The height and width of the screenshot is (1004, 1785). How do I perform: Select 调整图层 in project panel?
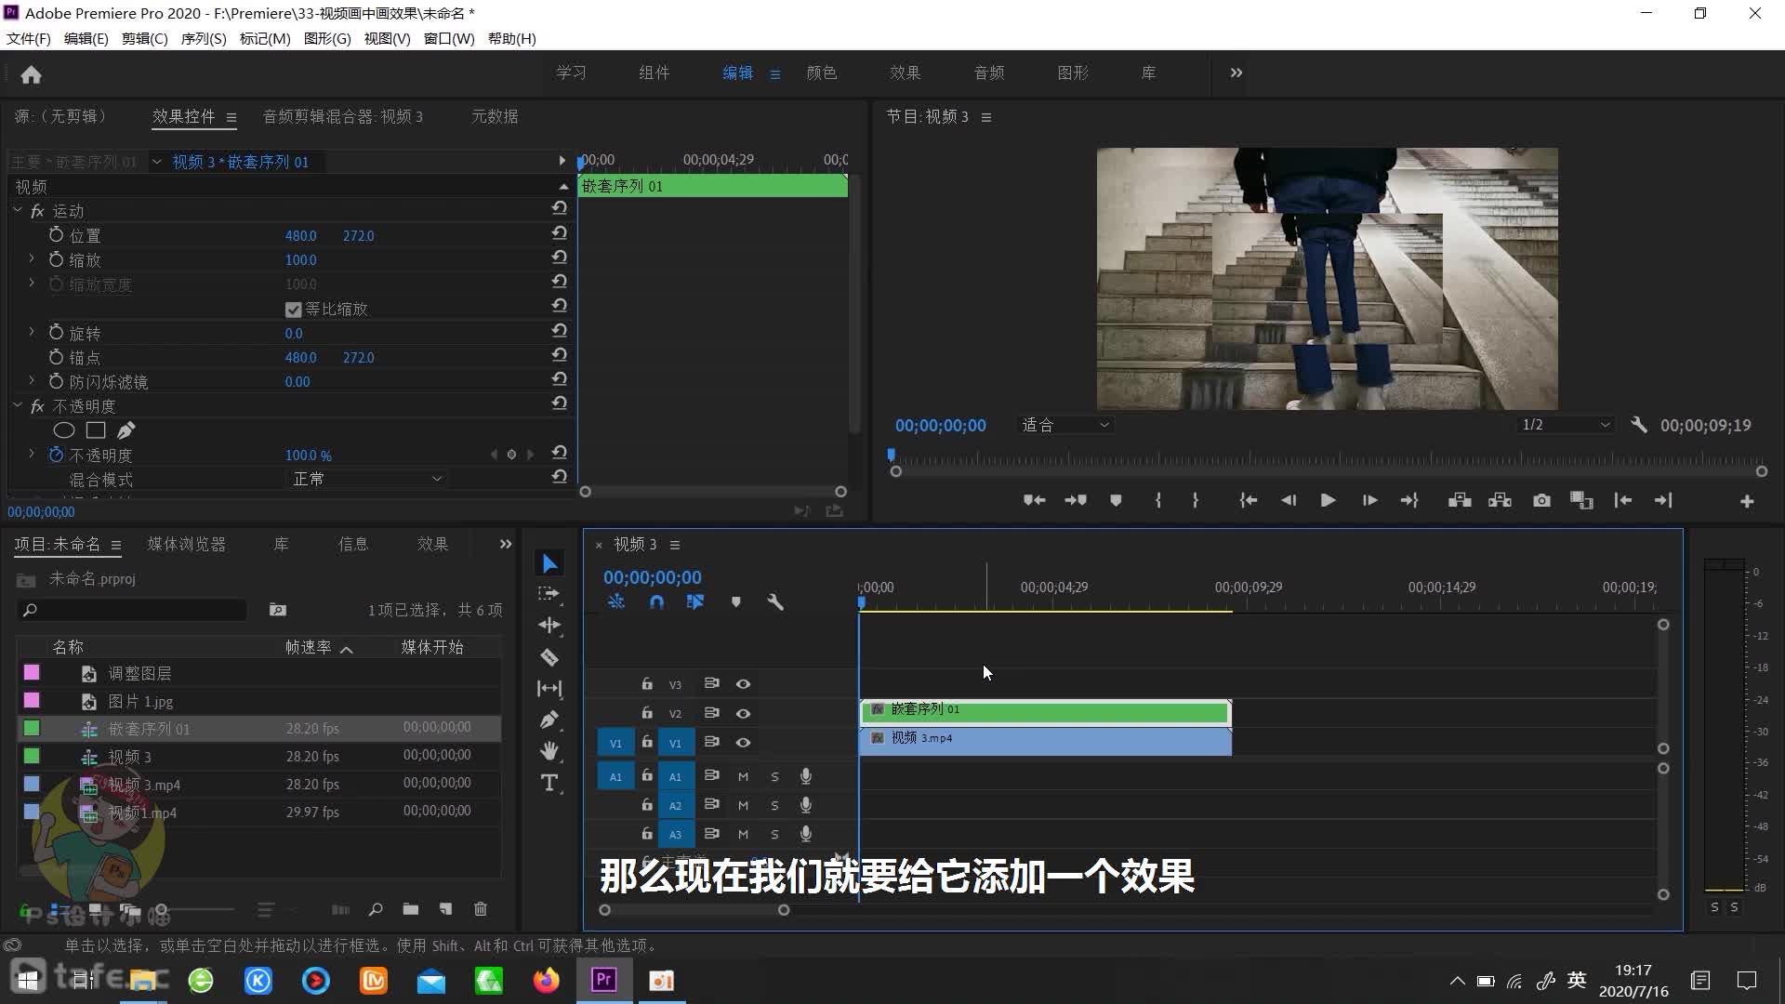click(139, 673)
